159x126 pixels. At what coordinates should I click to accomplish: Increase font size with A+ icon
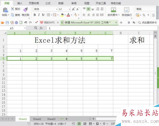click(x=73, y=9)
